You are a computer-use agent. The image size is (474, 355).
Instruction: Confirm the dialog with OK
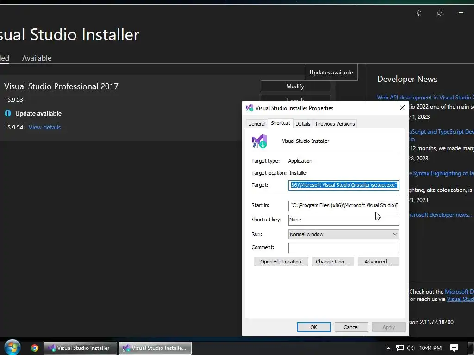tap(314, 327)
